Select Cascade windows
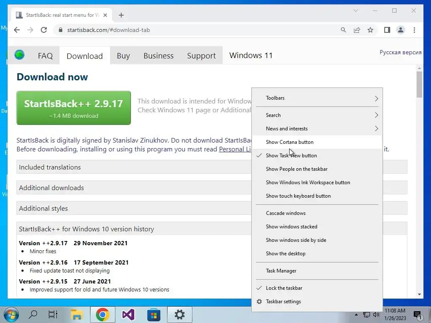The image size is (431, 323). pos(317,213)
